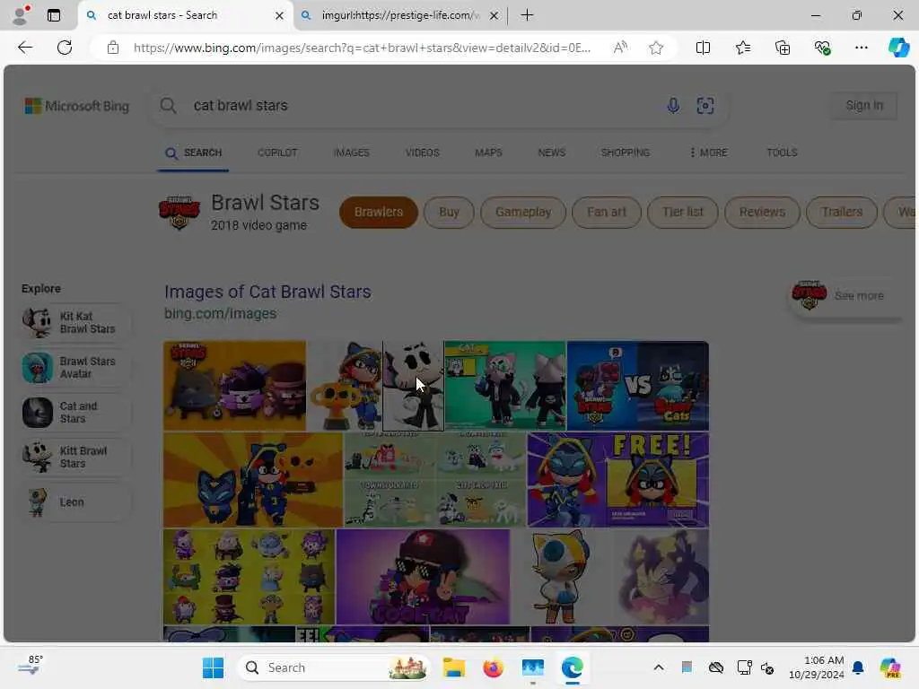Expand the MORE dropdown menu
This screenshot has width=919, height=689.
click(x=708, y=153)
